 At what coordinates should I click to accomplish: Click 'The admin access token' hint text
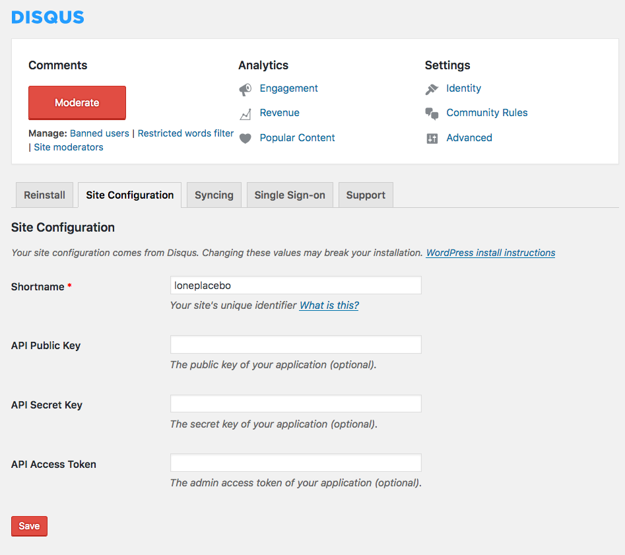(x=296, y=483)
